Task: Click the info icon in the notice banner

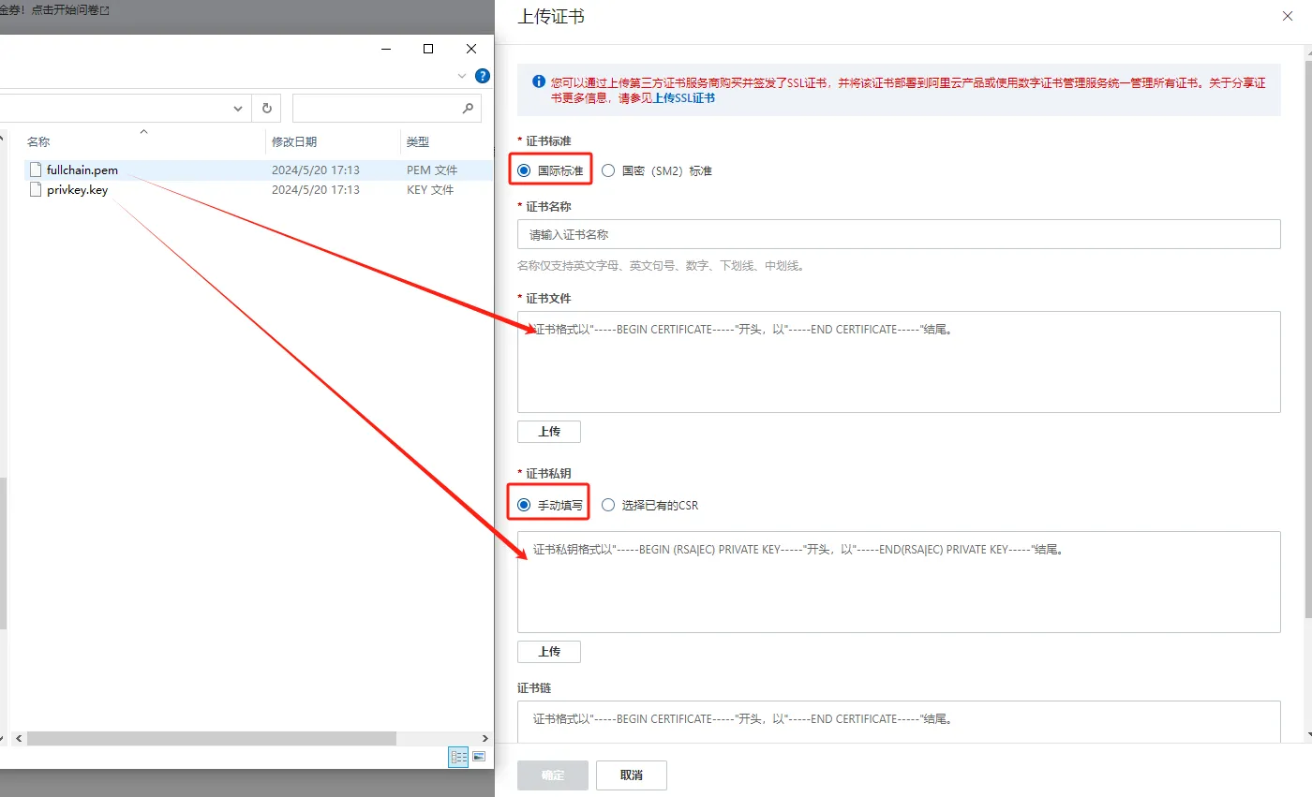Action: (538, 82)
